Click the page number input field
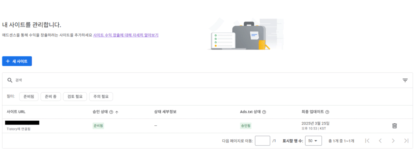This screenshot has height=166, width=417. tap(262, 141)
